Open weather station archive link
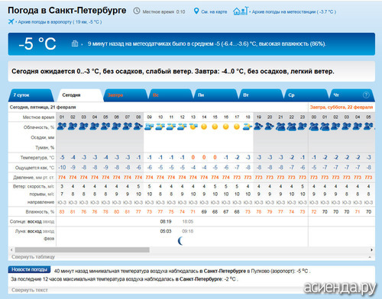 pos(294,11)
